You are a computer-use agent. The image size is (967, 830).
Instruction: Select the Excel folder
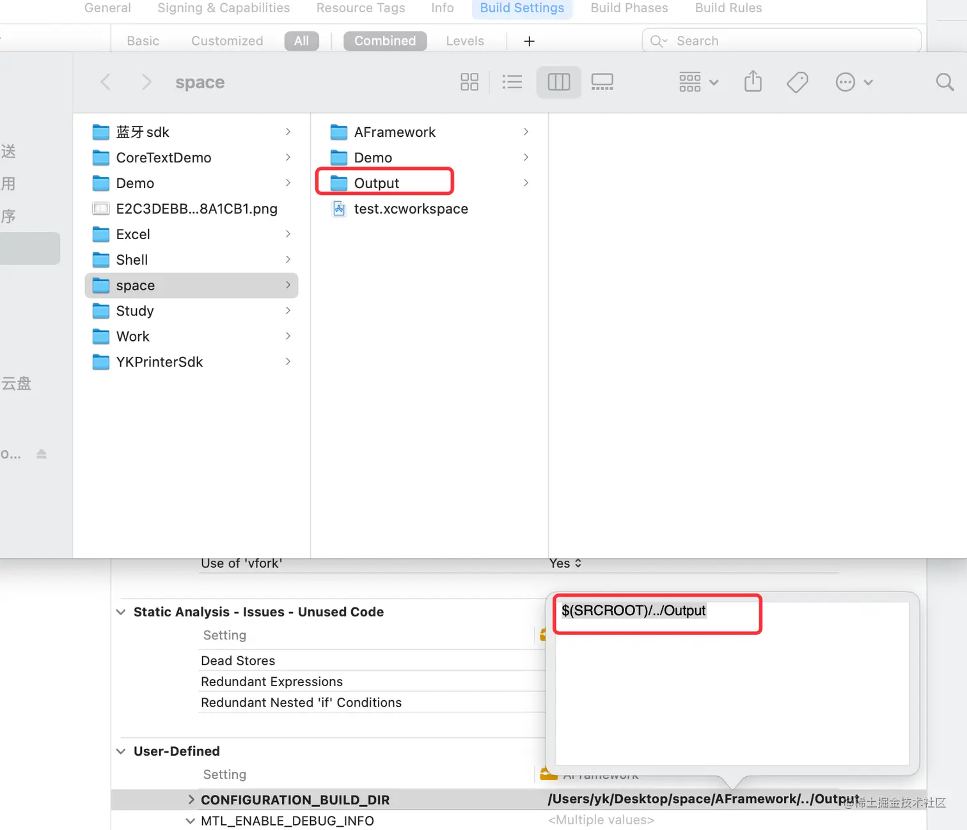[191, 234]
